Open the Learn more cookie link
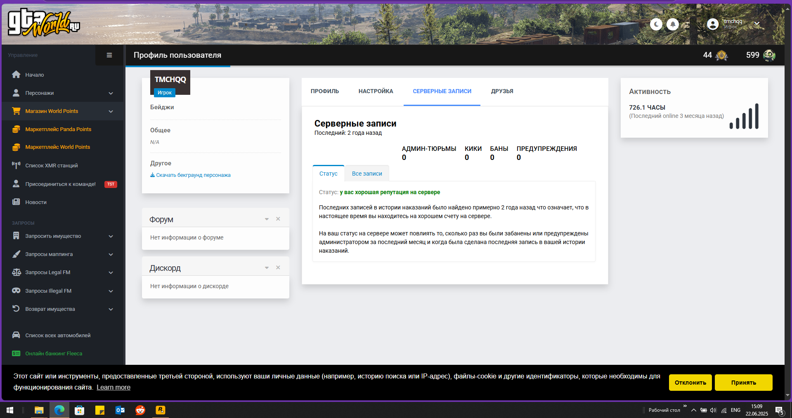Image resolution: width=792 pixels, height=418 pixels. [x=113, y=387]
